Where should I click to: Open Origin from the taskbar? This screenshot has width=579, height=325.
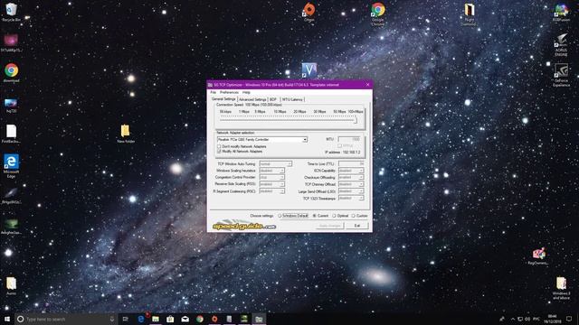[214, 319]
